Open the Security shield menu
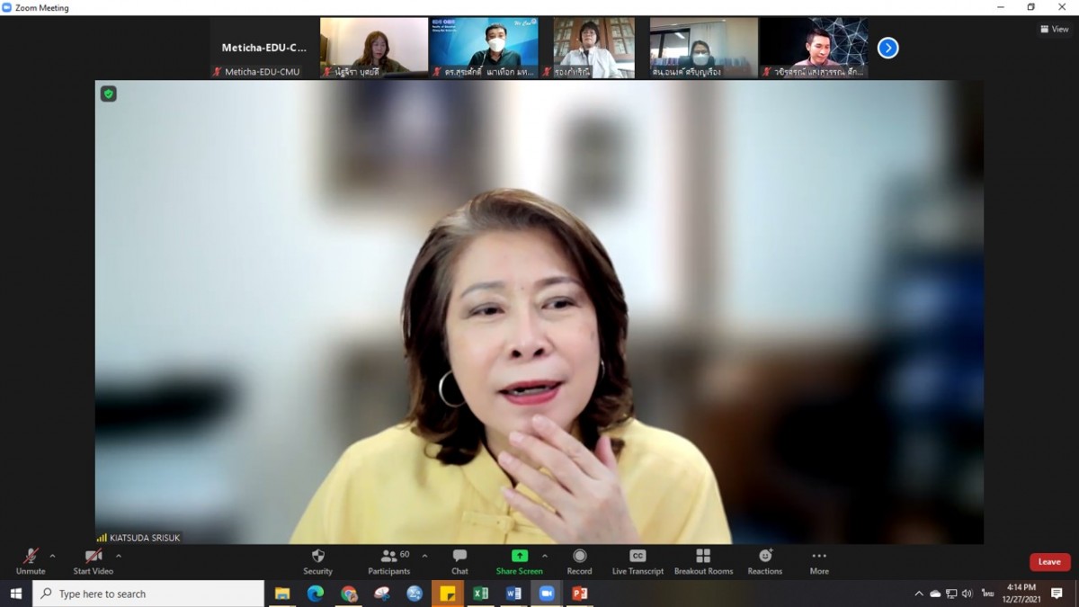The image size is (1079, 607). coord(317,562)
